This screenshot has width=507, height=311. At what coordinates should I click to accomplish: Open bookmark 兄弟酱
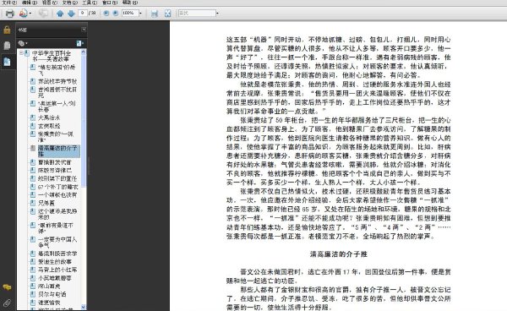46,203
